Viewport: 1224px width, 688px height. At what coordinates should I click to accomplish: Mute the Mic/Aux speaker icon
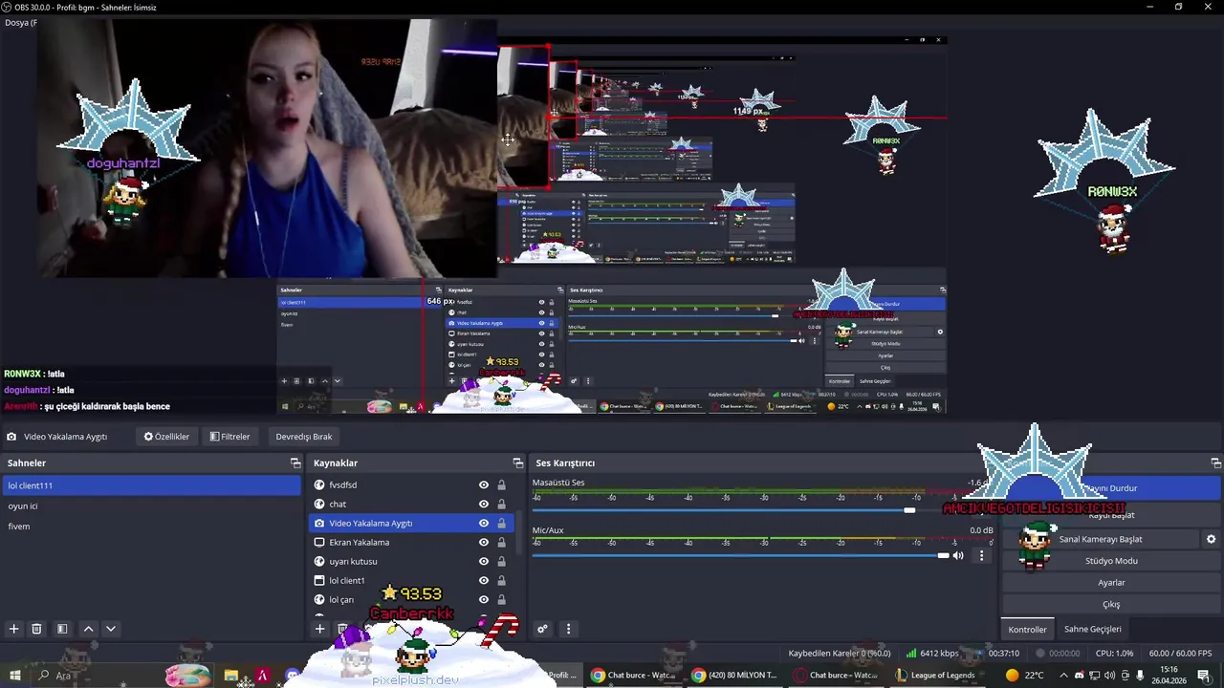(x=958, y=555)
